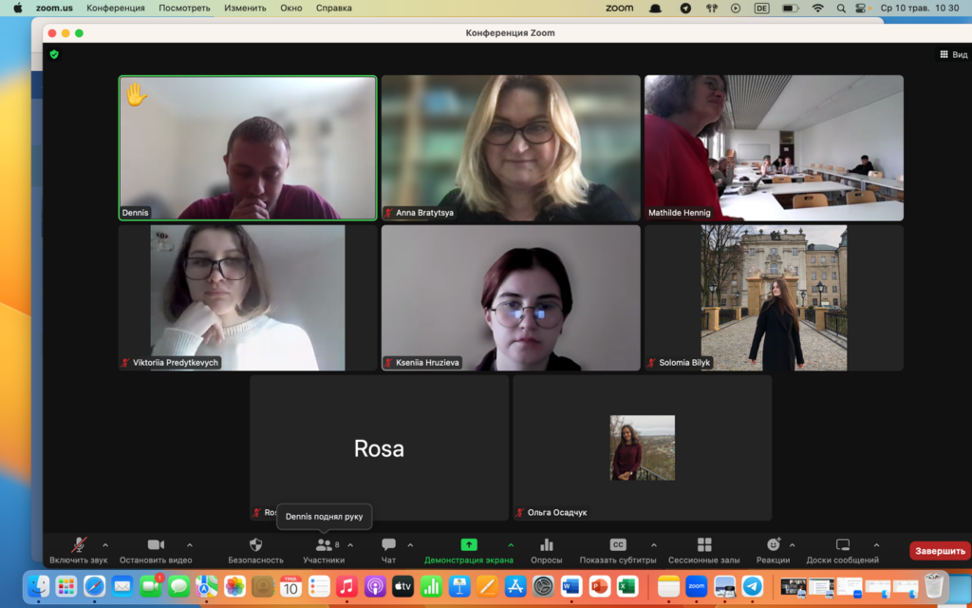This screenshot has height=608, width=972.
Task: Change layout with the Вид button
Action: click(x=953, y=55)
